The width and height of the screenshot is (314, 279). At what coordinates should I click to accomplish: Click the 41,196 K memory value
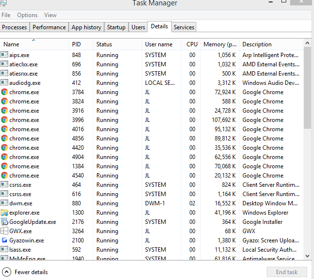tap(225, 212)
